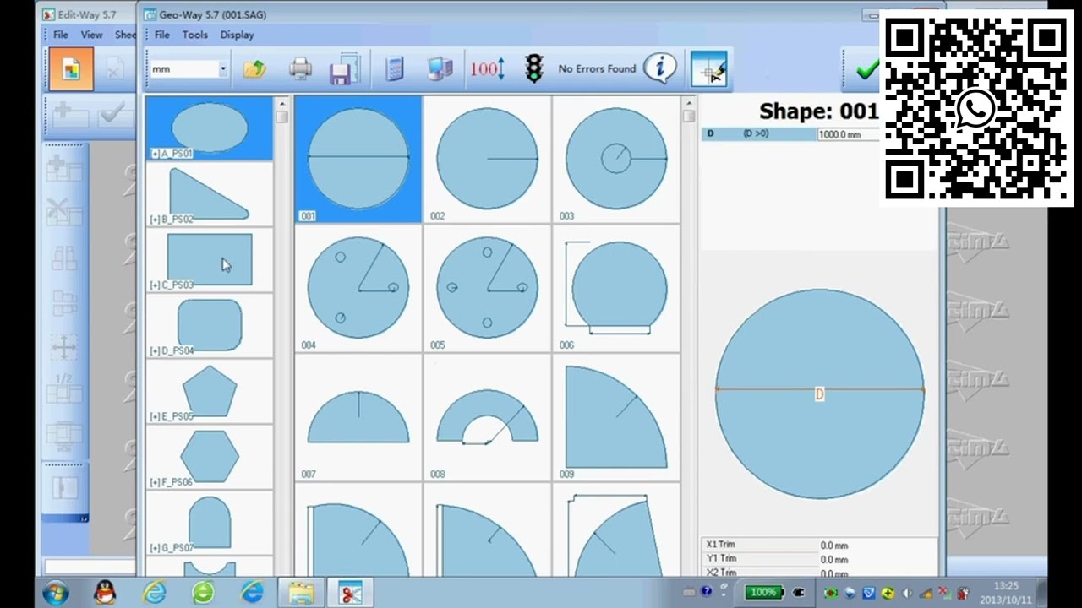Select the E_PS05 pentagon shape category

(210, 391)
